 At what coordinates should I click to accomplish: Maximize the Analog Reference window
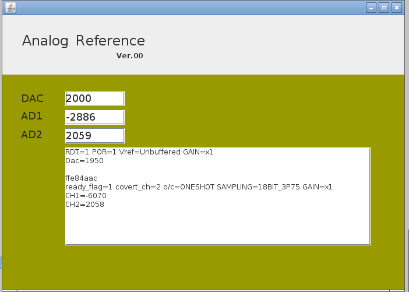(x=384, y=8)
